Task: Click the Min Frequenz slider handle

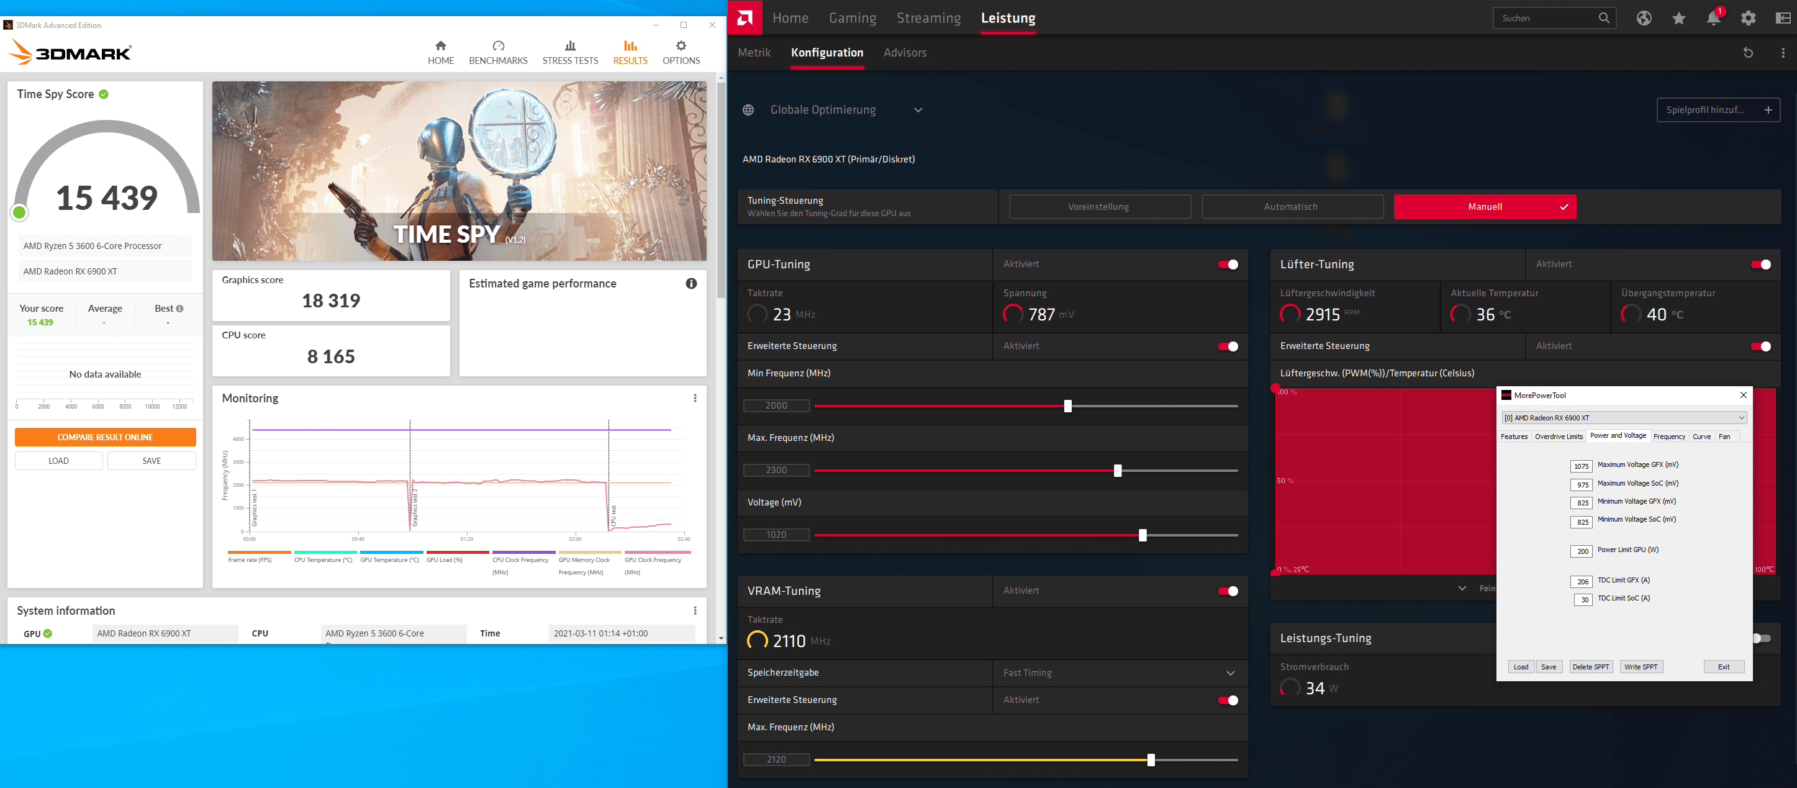Action: [x=1067, y=406]
